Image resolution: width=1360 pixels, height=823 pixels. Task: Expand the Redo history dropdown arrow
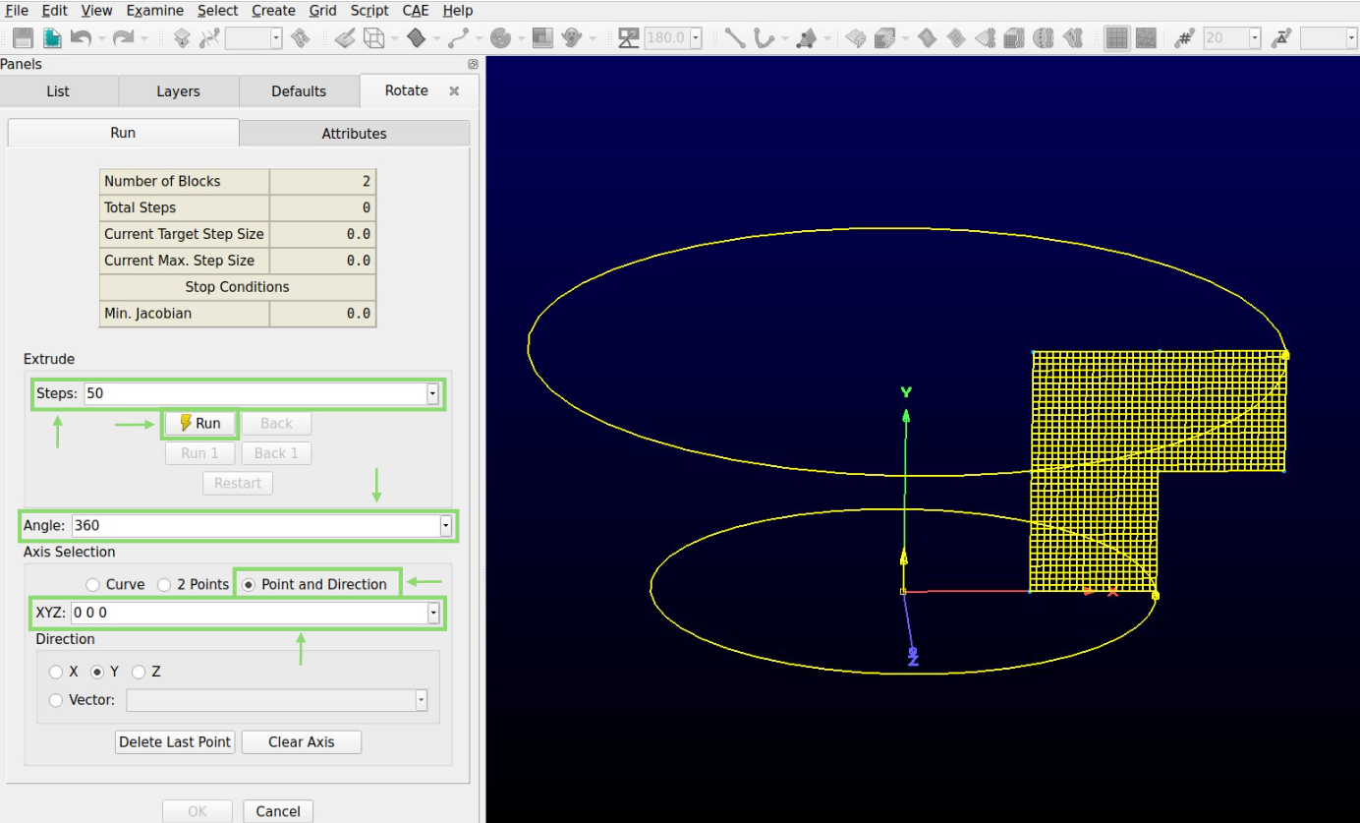(x=143, y=38)
